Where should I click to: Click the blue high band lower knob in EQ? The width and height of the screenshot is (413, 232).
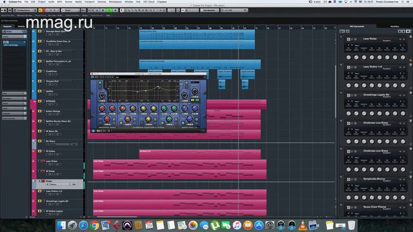click(189, 119)
